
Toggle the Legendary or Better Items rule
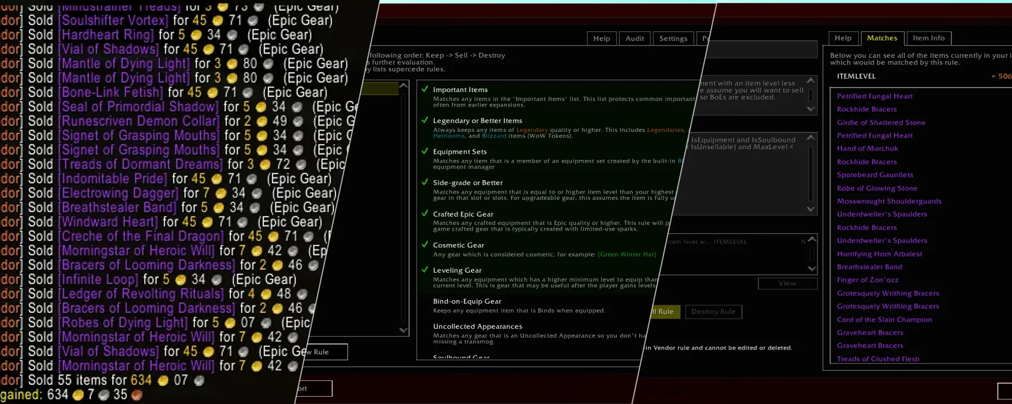(425, 120)
